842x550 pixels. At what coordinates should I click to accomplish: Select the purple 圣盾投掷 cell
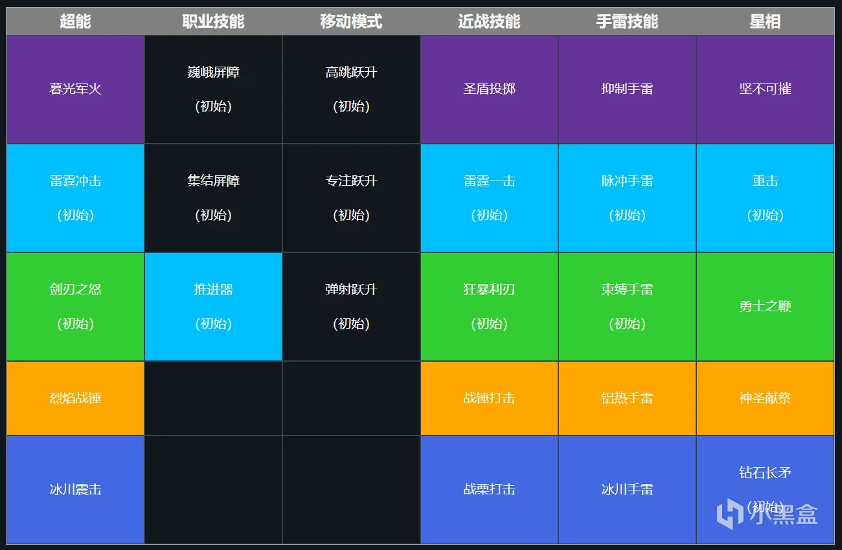(489, 89)
